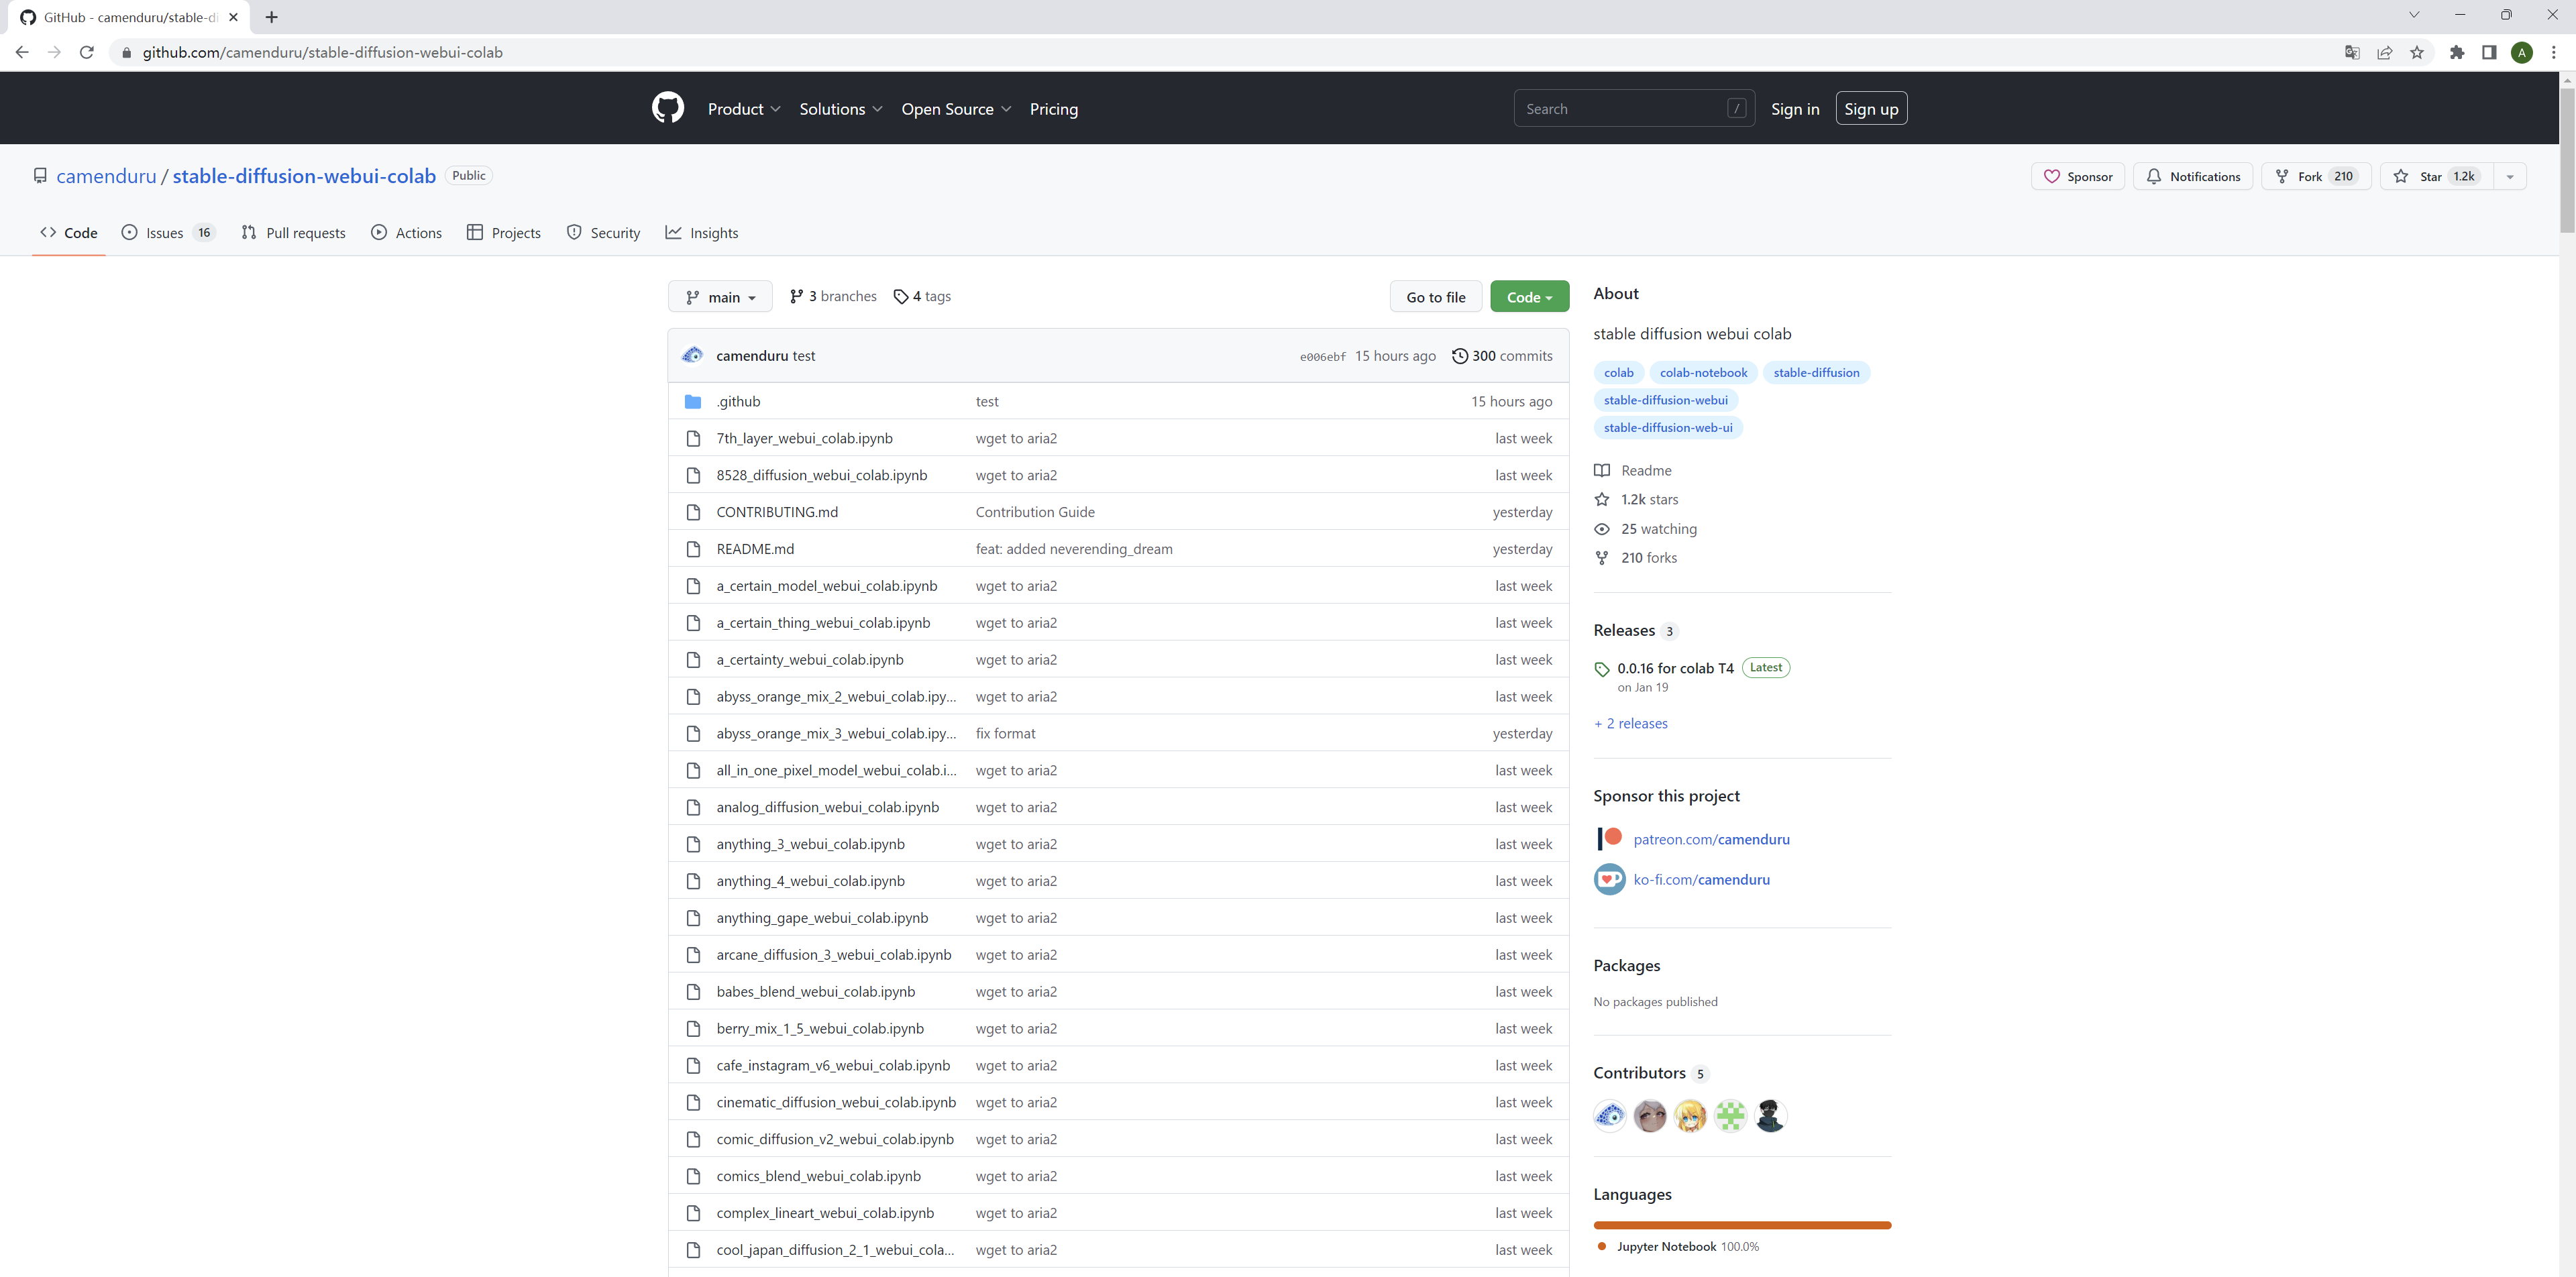Open the Projects tab
Viewport: 2576px width, 1277px height.
[x=503, y=233]
